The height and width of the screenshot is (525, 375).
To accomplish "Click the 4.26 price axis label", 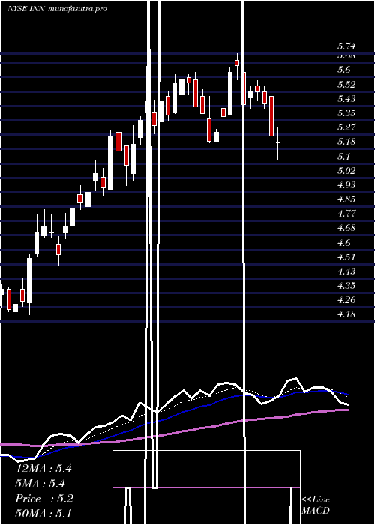I will [346, 300].
